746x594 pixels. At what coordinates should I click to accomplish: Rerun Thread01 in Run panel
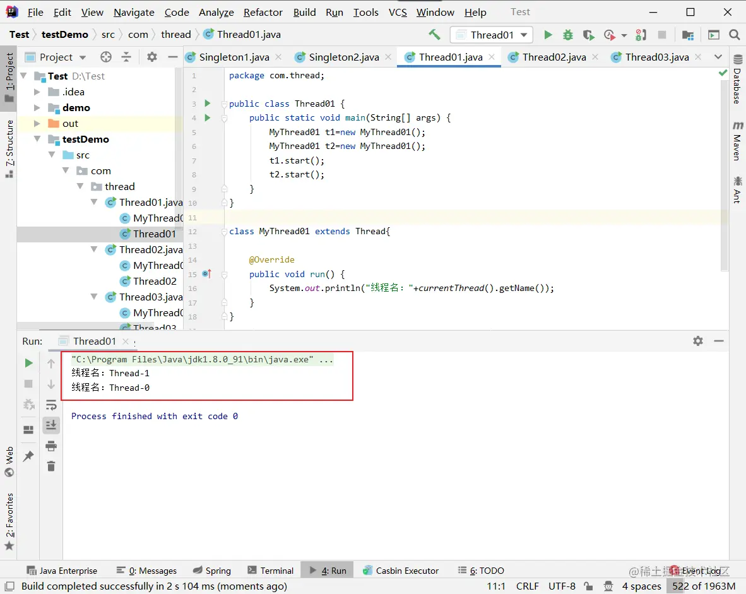pyautogui.click(x=28, y=363)
